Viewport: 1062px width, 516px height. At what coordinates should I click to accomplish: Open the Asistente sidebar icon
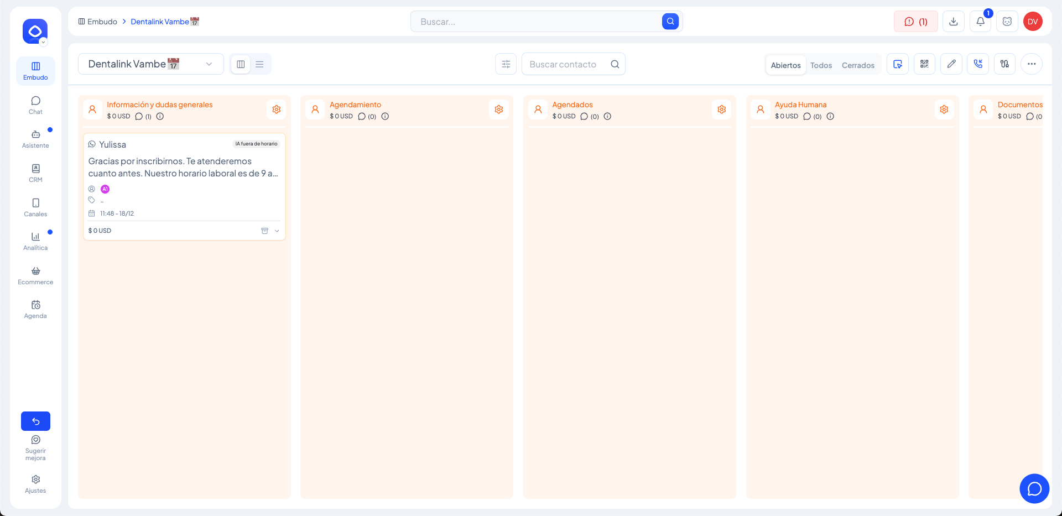click(x=35, y=139)
